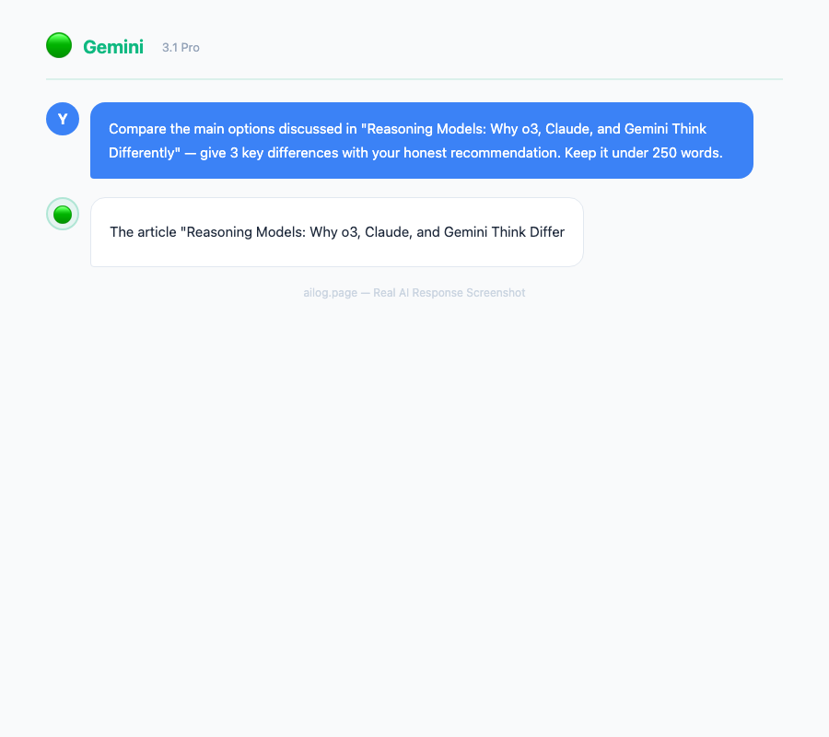This screenshot has width=829, height=737.
Task: Open the 3.1 Pro model version label
Action: pyautogui.click(x=181, y=48)
